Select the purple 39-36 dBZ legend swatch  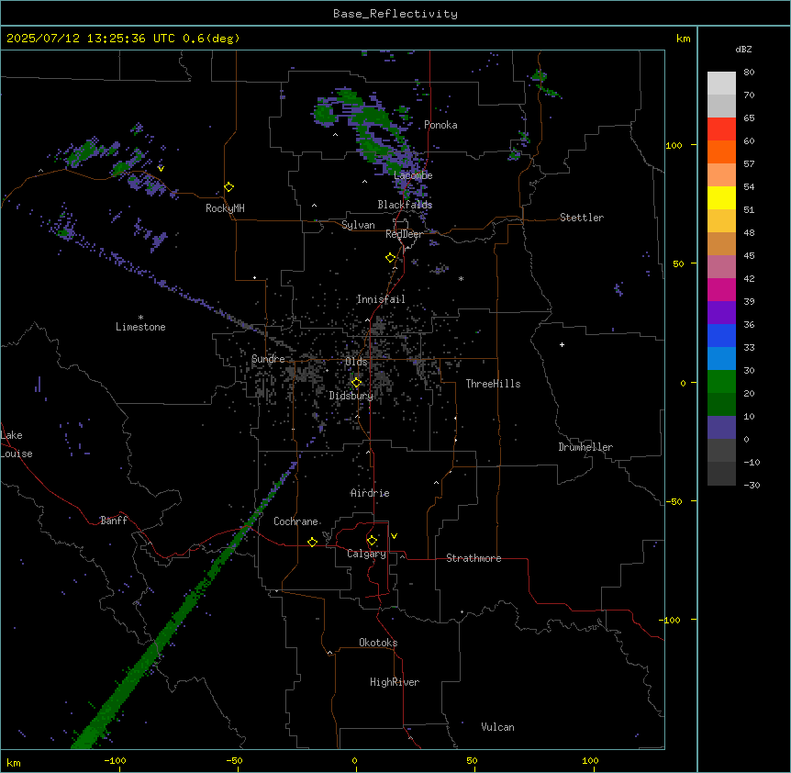pos(721,313)
